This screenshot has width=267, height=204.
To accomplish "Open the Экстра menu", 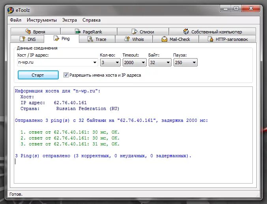I will (69, 20).
